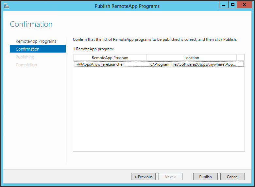Click the blank column header right of Location
Viewport: 255px width, 187px height.
[x=241, y=58]
